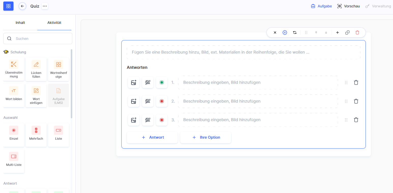
Task: Go back using the arrow button
Action: click(22, 6)
